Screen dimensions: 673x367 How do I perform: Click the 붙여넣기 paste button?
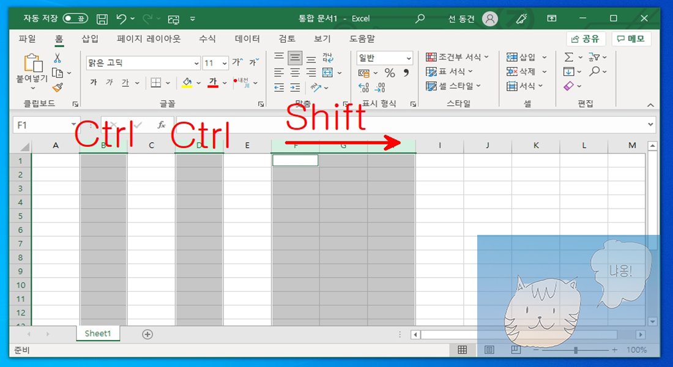(32, 71)
